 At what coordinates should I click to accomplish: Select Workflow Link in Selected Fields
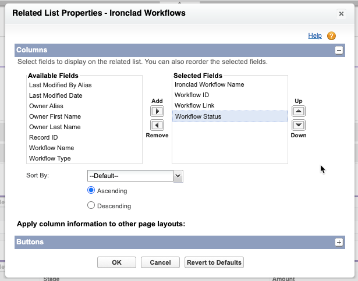(230, 106)
